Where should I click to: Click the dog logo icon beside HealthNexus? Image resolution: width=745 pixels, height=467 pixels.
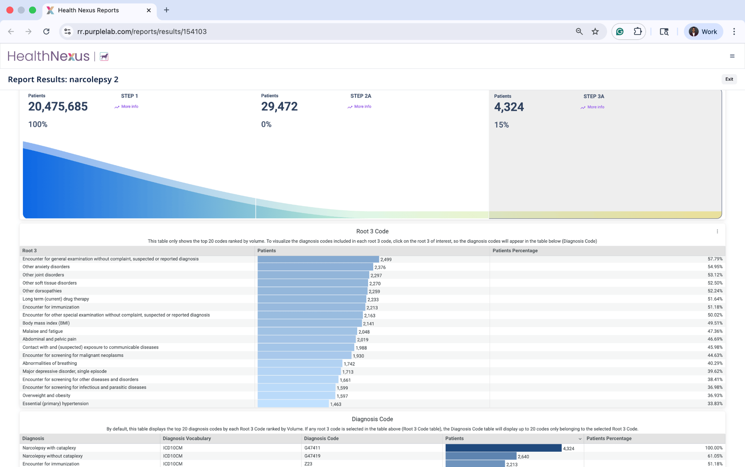pyautogui.click(x=104, y=57)
